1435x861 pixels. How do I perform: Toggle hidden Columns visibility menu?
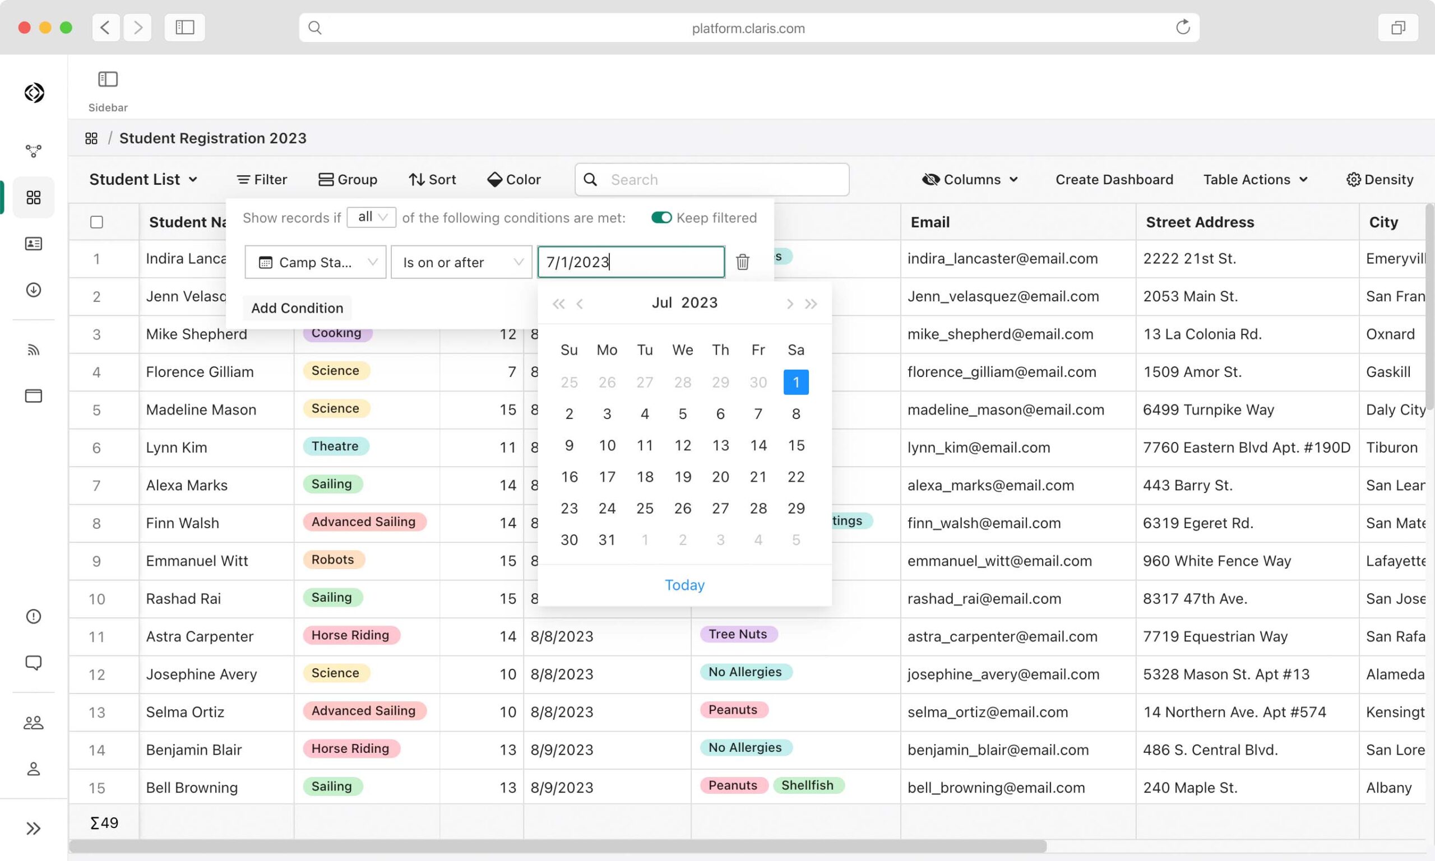(x=970, y=180)
